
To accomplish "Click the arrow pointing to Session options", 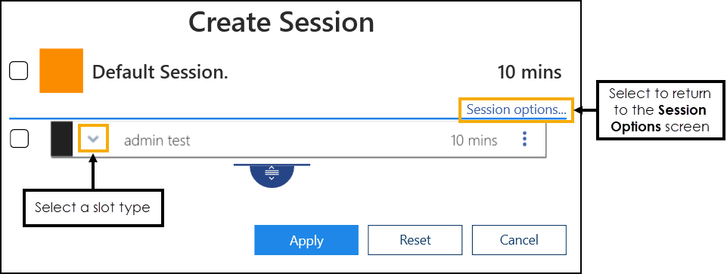I will tap(585, 110).
